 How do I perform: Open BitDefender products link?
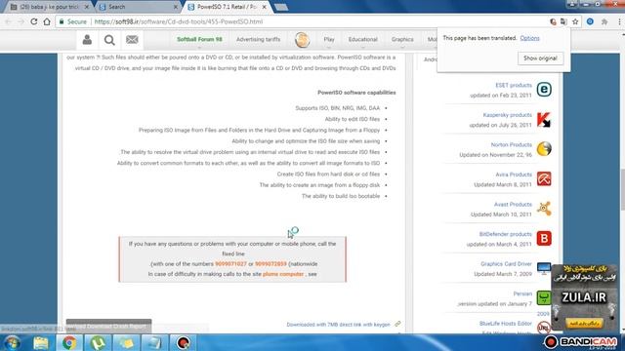coord(506,234)
